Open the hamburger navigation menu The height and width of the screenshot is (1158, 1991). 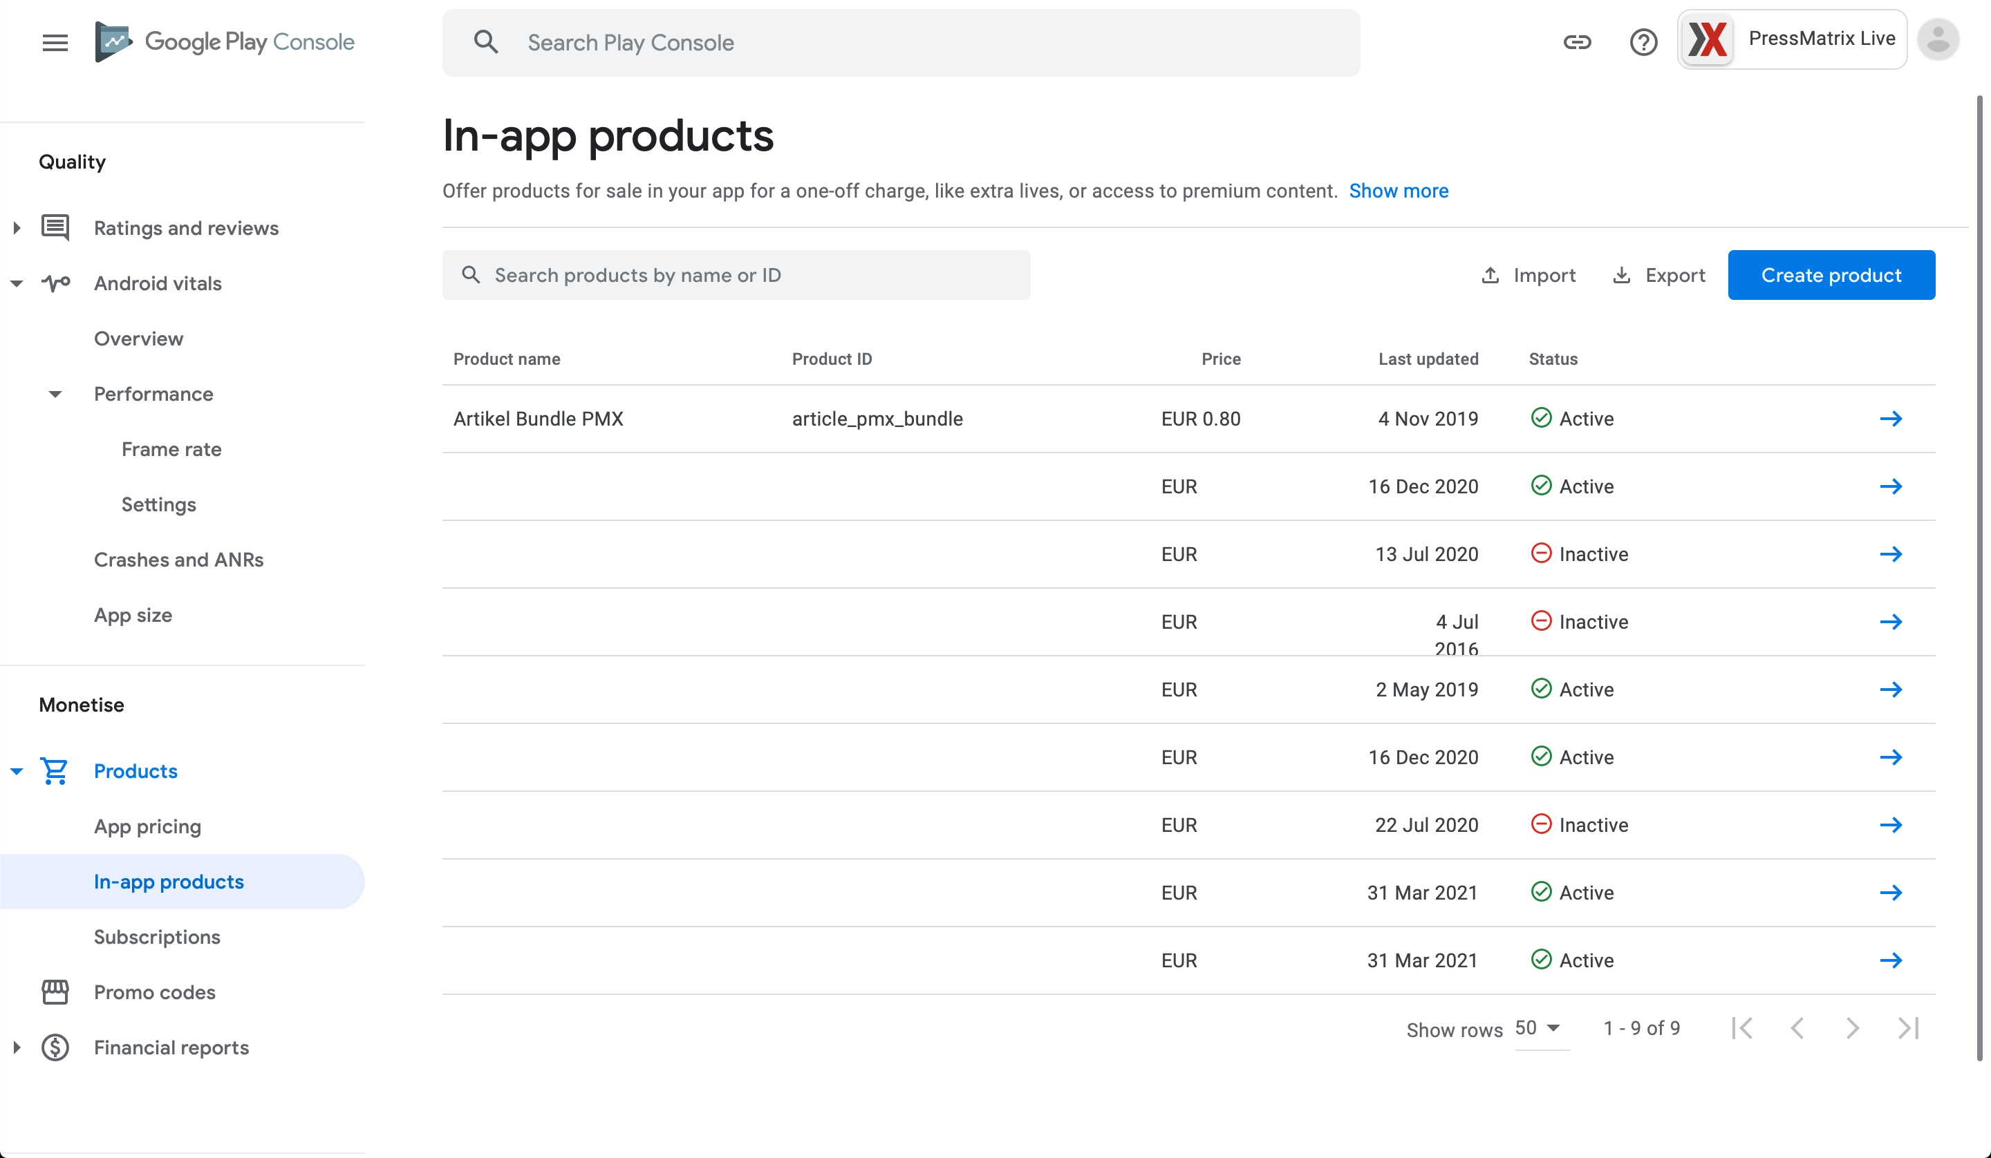[55, 43]
